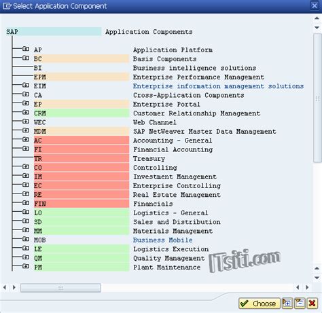Select the BI component code
Screen dimensions: 322x313
coord(37,68)
